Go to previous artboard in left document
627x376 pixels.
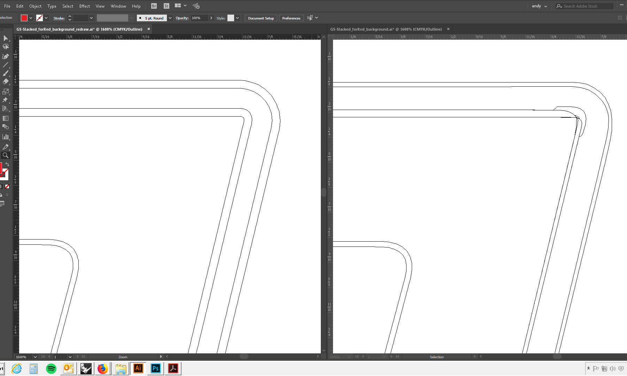tap(49, 357)
